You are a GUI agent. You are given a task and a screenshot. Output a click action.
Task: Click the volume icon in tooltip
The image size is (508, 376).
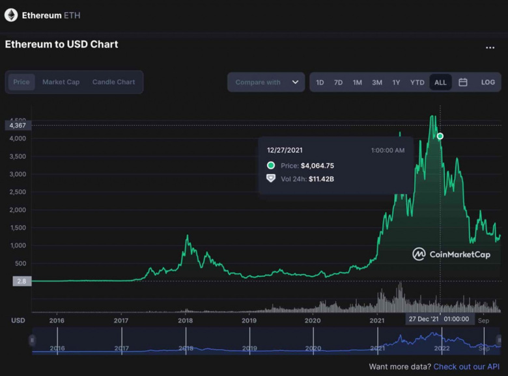tap(271, 178)
